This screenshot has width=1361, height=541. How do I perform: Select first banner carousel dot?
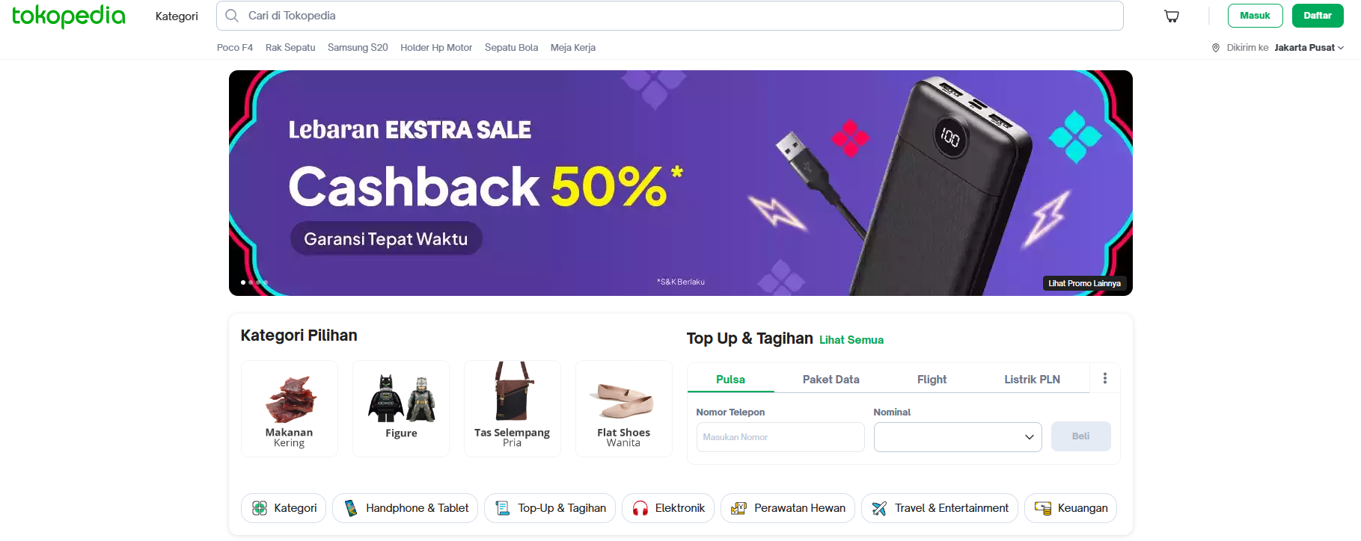coord(243,282)
